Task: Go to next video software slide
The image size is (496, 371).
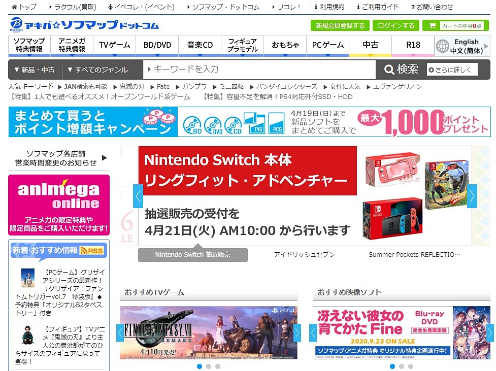Action: (x=490, y=333)
